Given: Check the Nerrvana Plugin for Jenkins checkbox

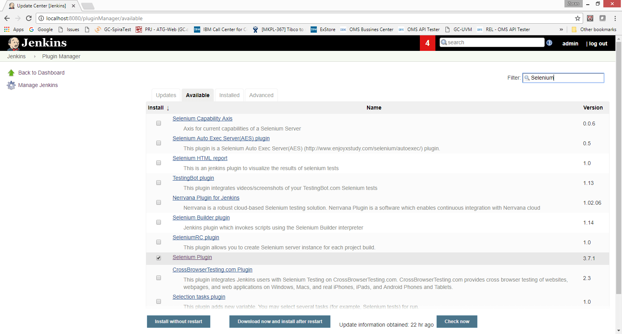Looking at the screenshot, I should pyautogui.click(x=159, y=202).
